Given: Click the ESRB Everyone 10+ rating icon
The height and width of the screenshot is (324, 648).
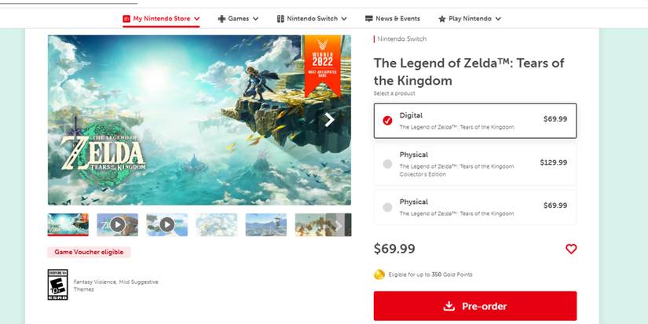Looking at the screenshot, I should pyautogui.click(x=58, y=284).
